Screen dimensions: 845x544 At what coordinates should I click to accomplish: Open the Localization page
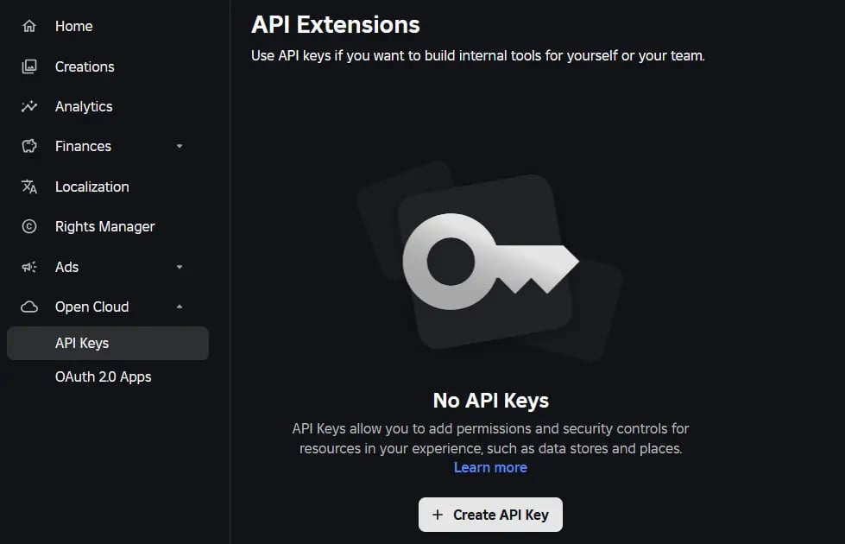click(x=92, y=187)
